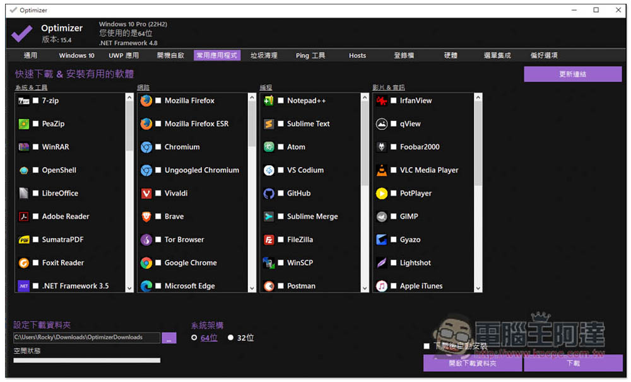Click the Apple iTunes music icon

[x=382, y=286]
